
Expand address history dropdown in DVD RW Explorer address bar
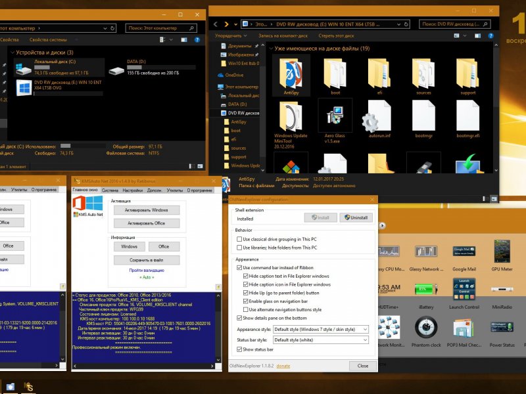(398, 24)
